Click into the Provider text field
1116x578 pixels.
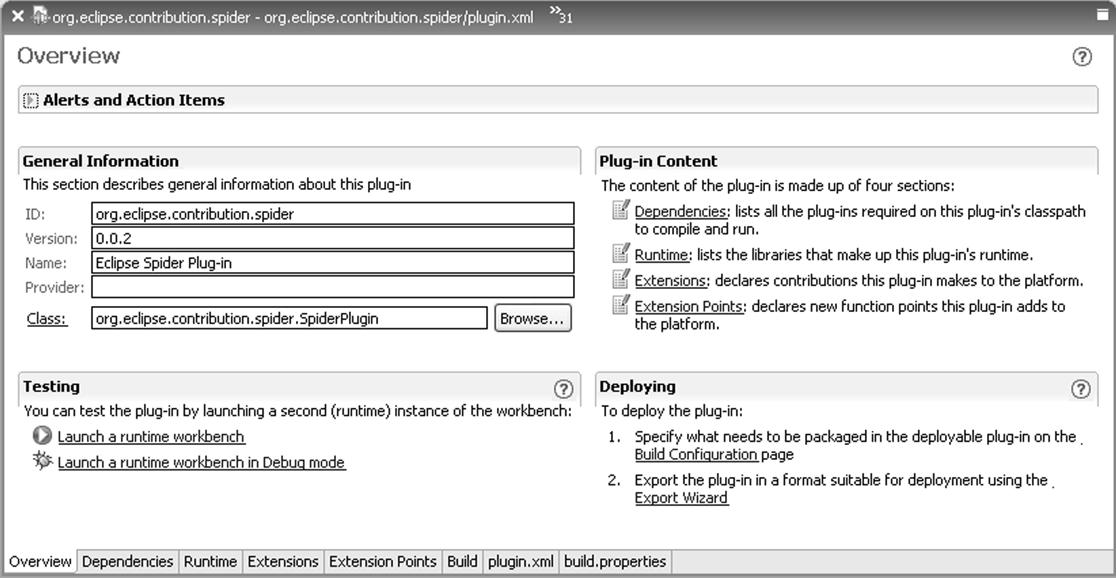click(333, 287)
